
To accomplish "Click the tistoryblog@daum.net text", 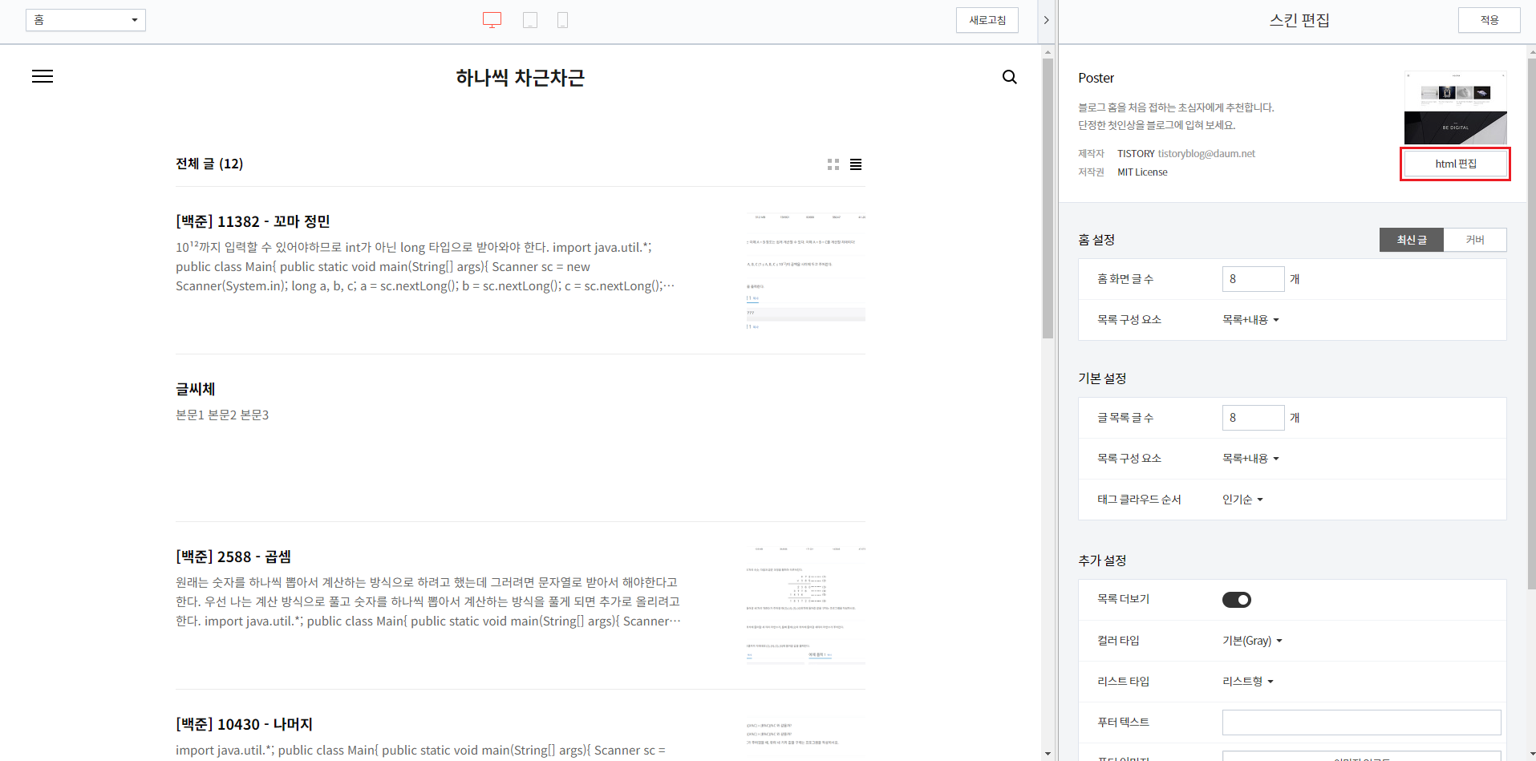I will [1206, 154].
